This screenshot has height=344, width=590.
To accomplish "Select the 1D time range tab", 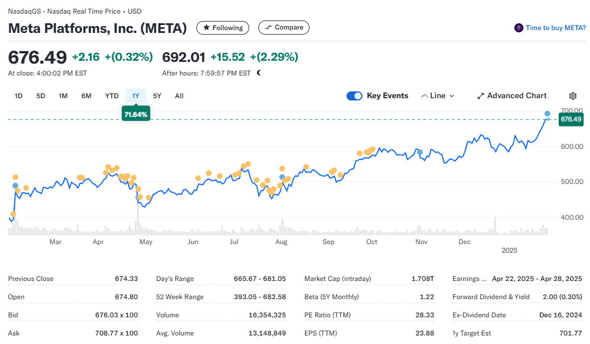I will (x=18, y=96).
